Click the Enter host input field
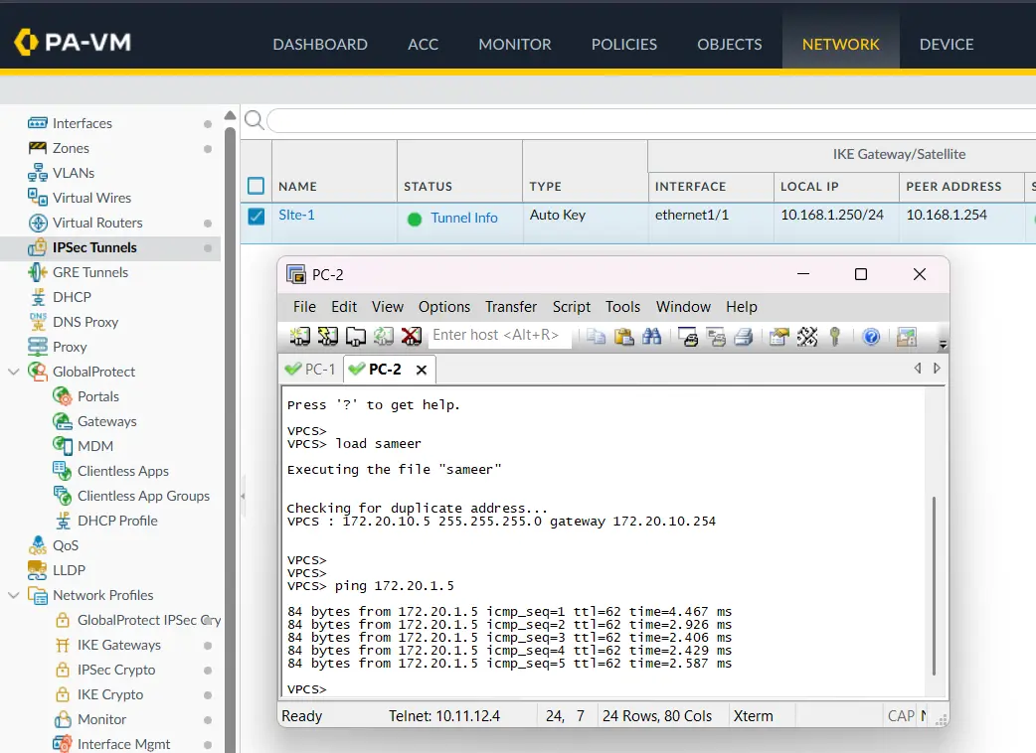This screenshot has width=1036, height=753. (500, 335)
